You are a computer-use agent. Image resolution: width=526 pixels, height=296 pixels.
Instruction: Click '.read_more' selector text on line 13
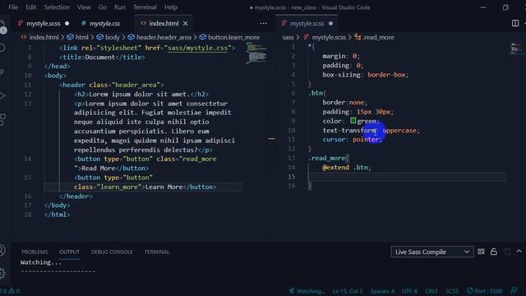pyautogui.click(x=326, y=158)
